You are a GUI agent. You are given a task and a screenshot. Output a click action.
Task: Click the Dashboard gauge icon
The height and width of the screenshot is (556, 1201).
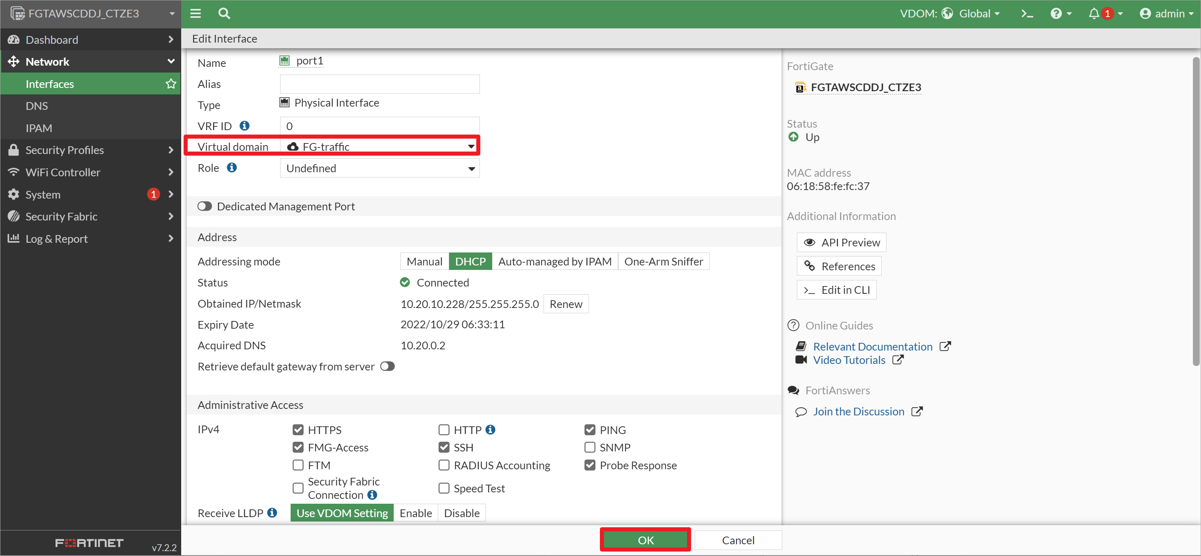(x=13, y=40)
